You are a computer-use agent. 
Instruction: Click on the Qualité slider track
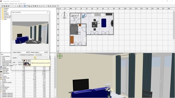35,58
